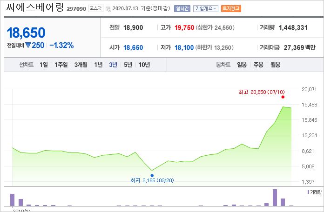Click the 전일 value 18,900

(133, 27)
